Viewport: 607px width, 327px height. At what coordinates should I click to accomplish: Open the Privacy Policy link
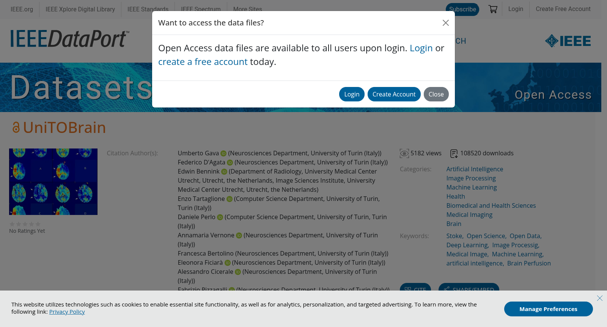click(x=67, y=312)
